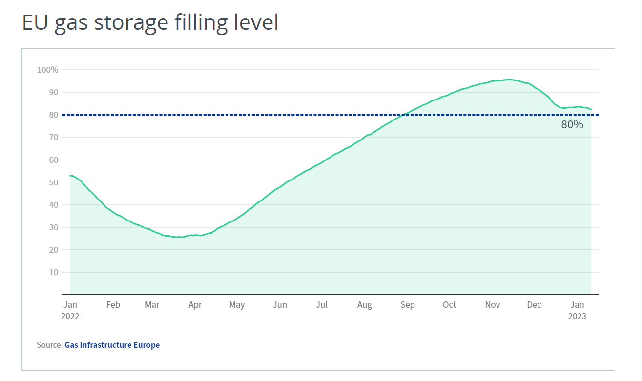Select the Jun label on the time axis
This screenshot has width=642, height=381.
tap(280, 305)
